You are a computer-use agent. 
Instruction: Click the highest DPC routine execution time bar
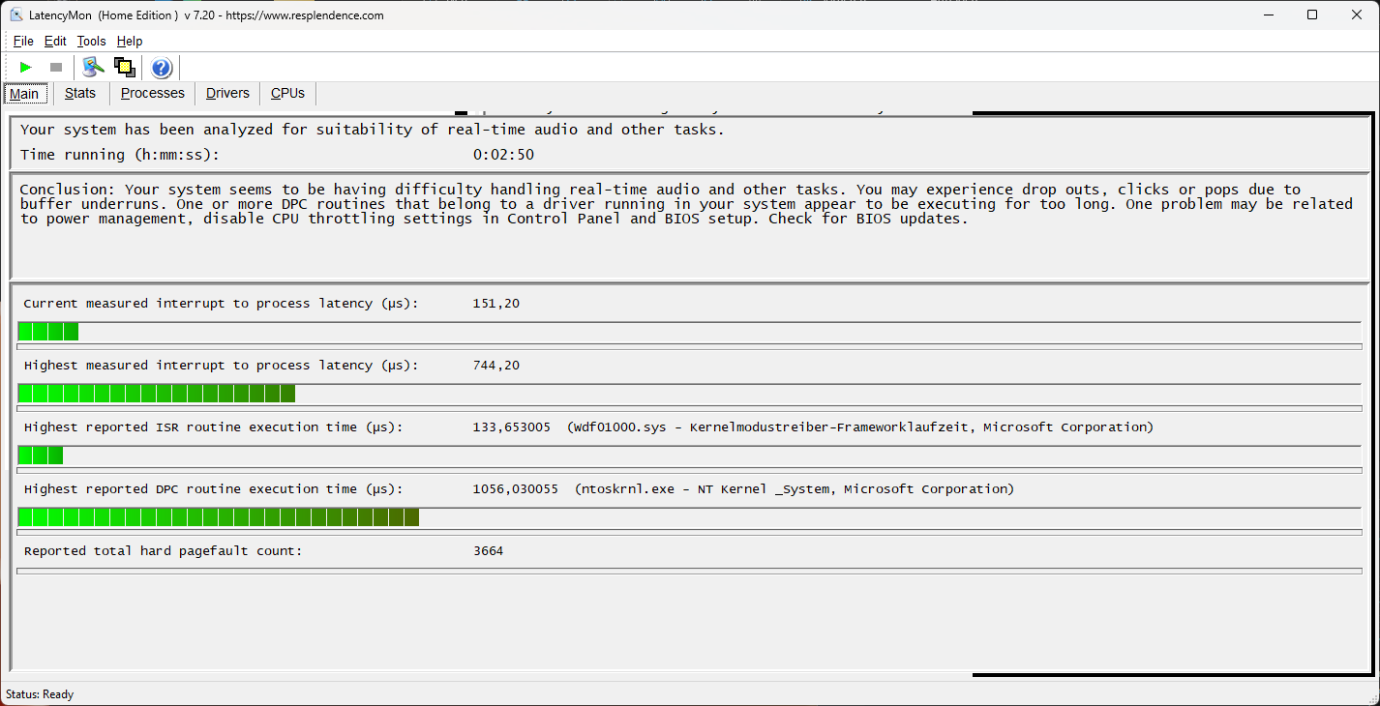(x=689, y=517)
